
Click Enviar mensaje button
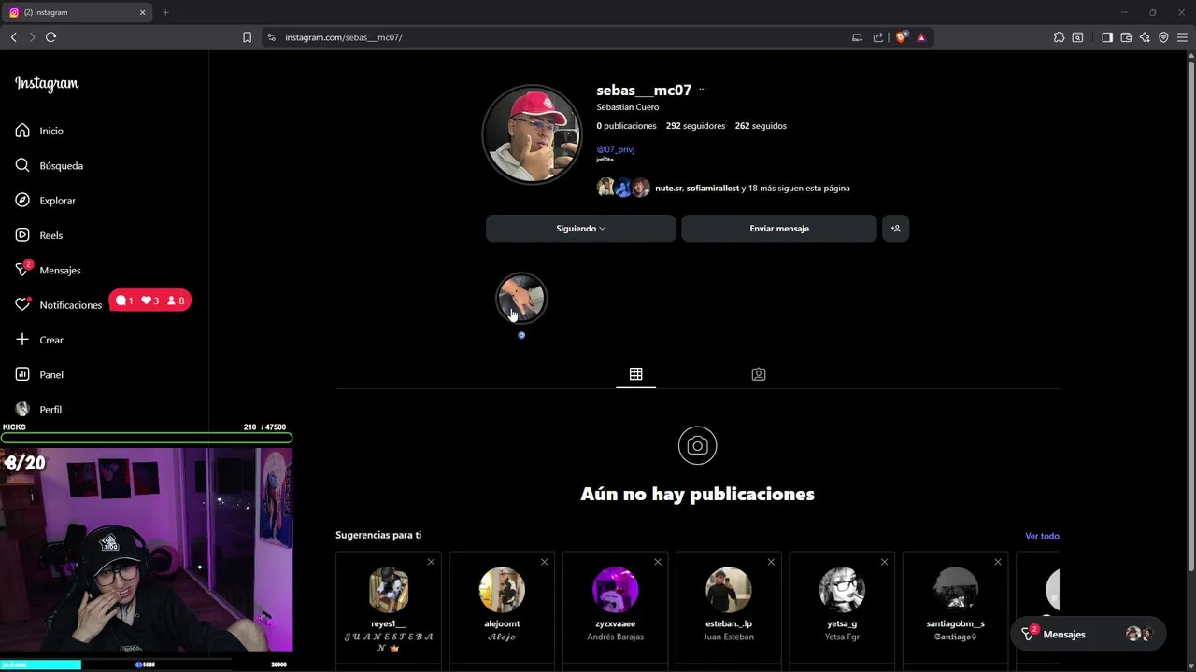pos(779,229)
